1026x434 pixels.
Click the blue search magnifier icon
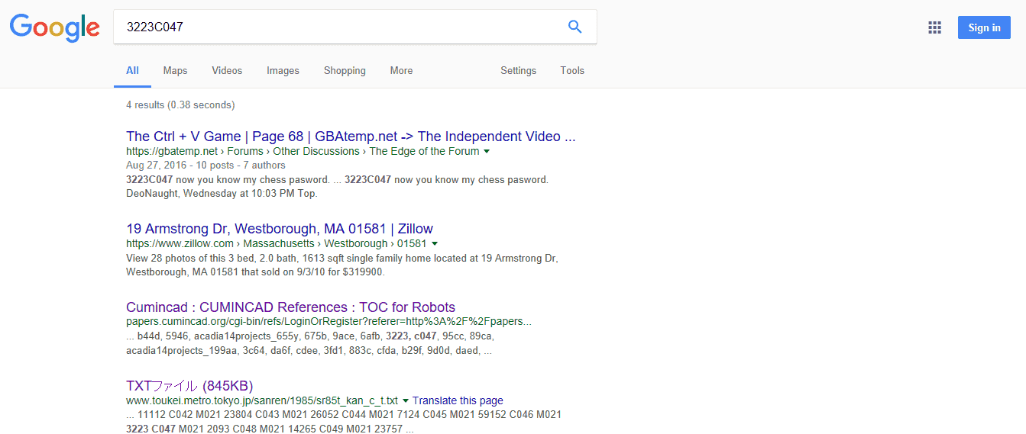tap(575, 27)
